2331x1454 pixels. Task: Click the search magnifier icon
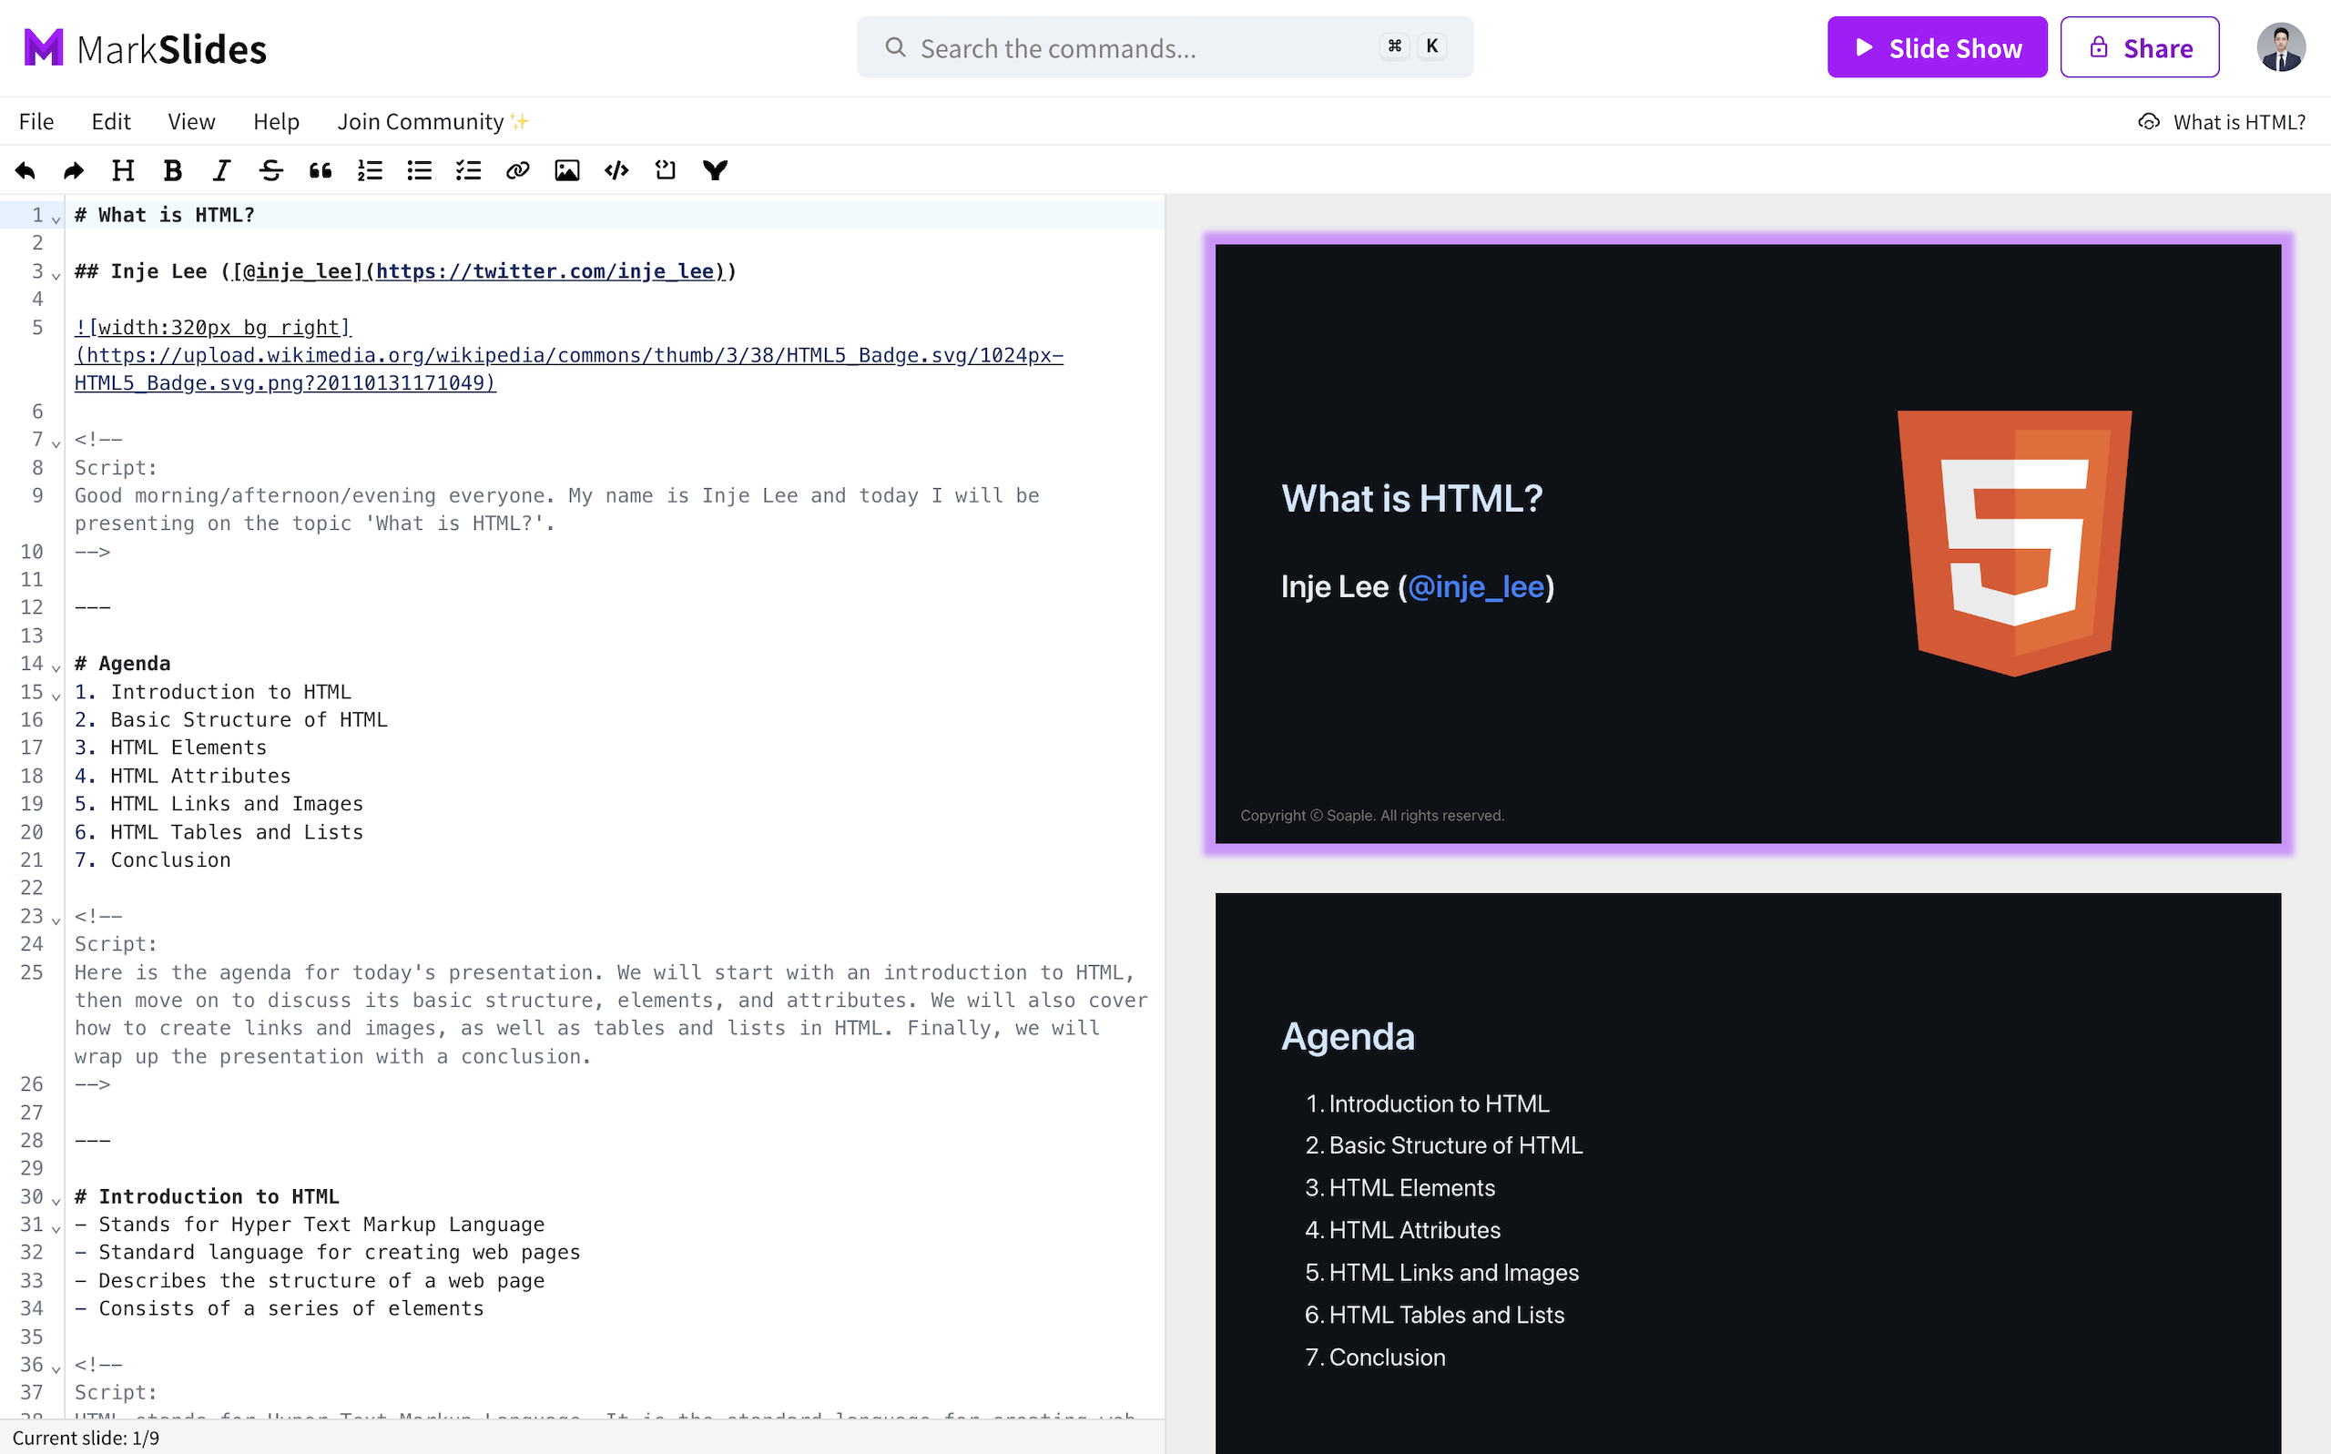coord(895,47)
